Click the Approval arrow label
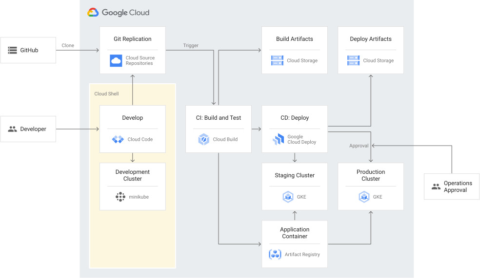The height and width of the screenshot is (278, 480). point(359,146)
